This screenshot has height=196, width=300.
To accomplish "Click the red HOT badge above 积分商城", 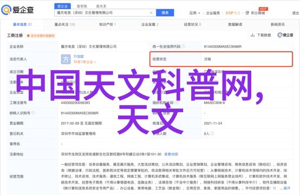I will pos(264,9).
